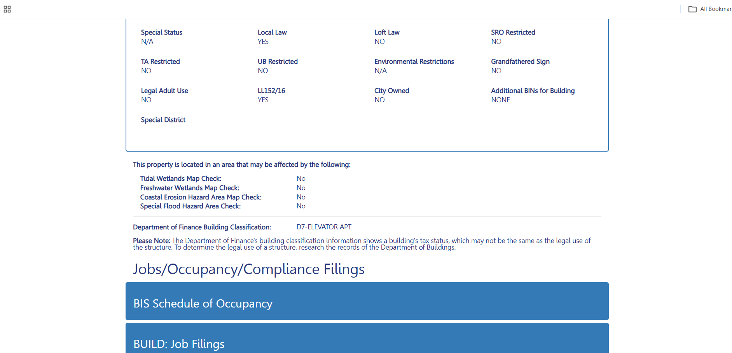Select the Local Law label
Image resolution: width=732 pixels, height=353 pixels.
point(272,32)
